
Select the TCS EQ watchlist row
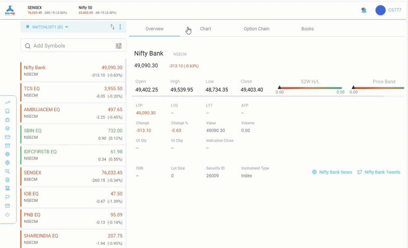[73, 92]
